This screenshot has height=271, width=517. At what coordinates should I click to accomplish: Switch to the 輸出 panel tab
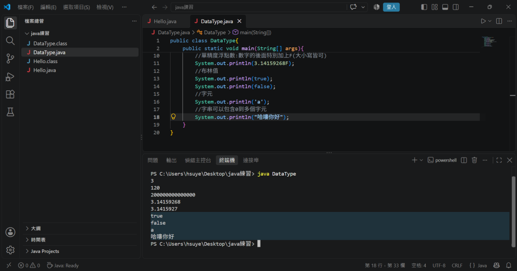tap(172, 160)
